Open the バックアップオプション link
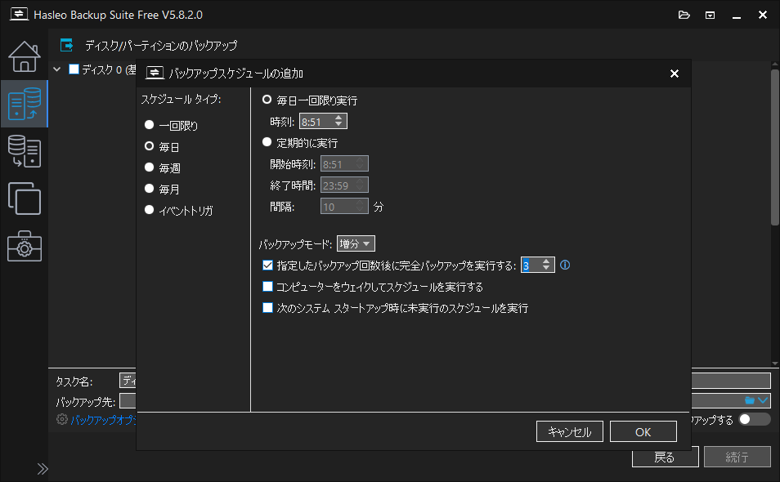 point(103,420)
